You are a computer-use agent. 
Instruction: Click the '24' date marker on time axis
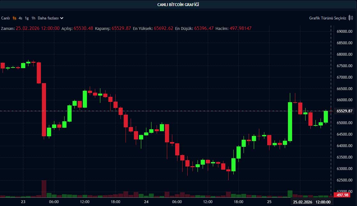(x=146, y=202)
